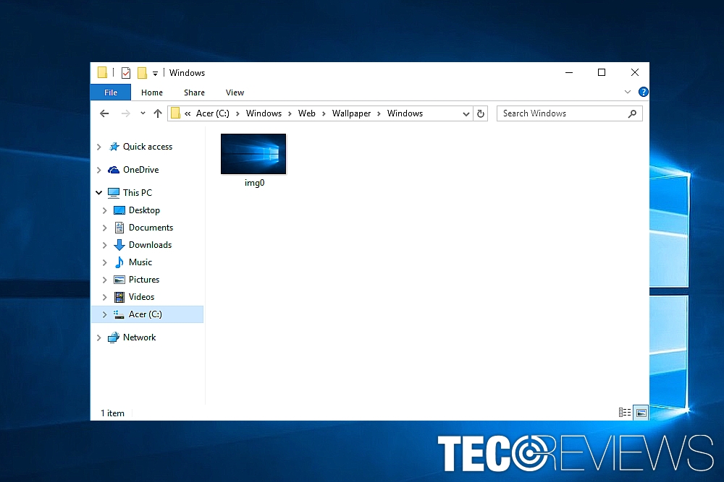Click Acer (C:) in the address breadcrumb

pyautogui.click(x=212, y=113)
